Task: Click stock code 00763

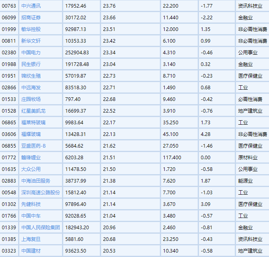Action: click(9, 6)
